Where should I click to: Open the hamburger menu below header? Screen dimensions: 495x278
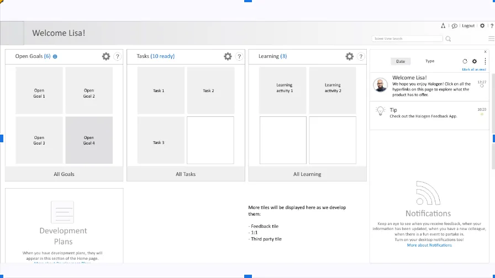pos(491,39)
